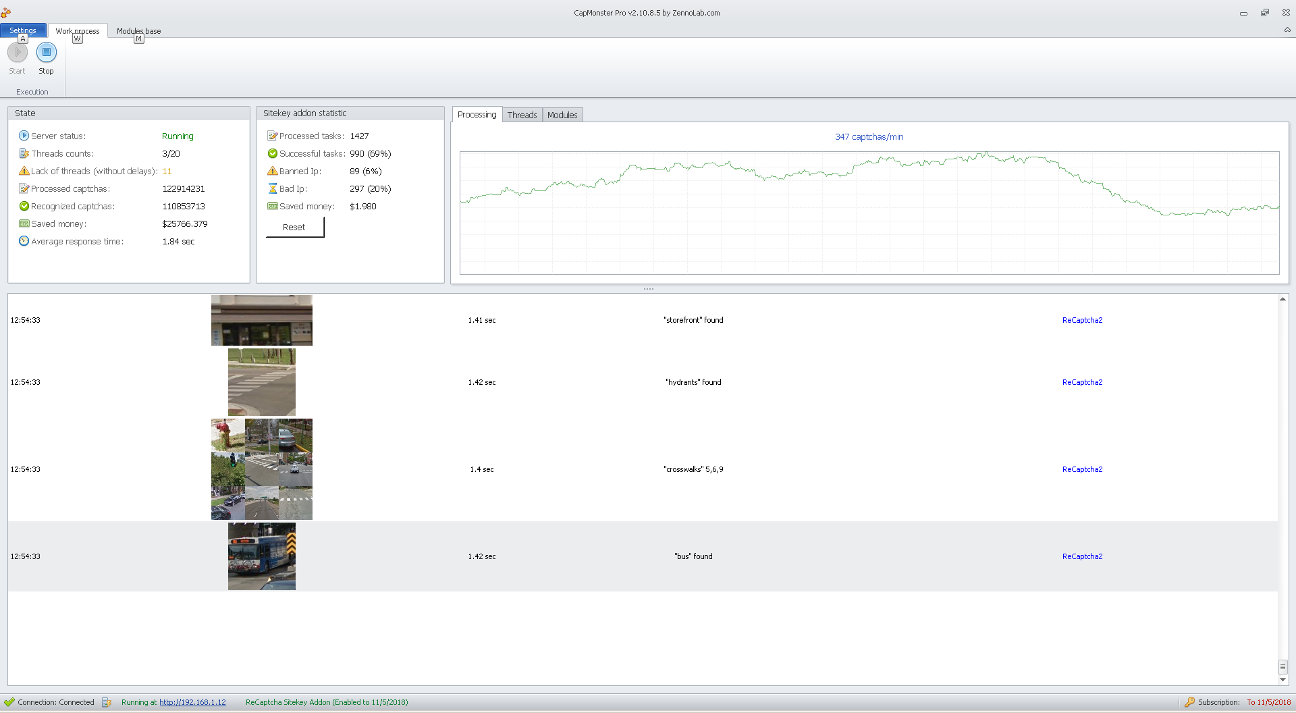Screen dimensions: 1296x713
Task: Click the log icon beside Connection status
Action: click(x=107, y=702)
